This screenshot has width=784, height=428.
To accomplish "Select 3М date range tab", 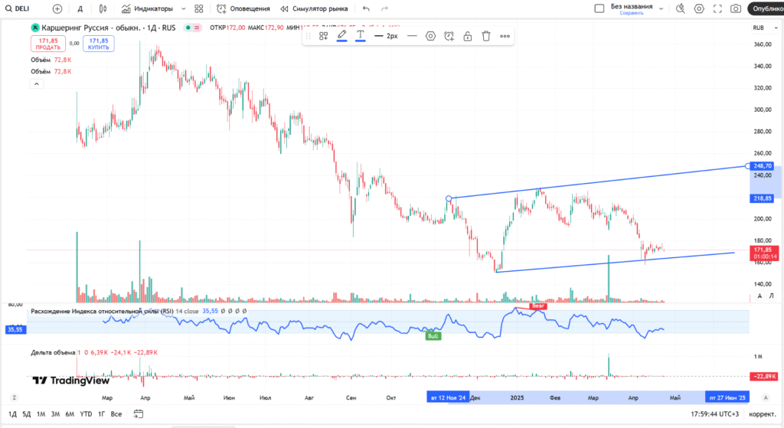I will coord(55,414).
